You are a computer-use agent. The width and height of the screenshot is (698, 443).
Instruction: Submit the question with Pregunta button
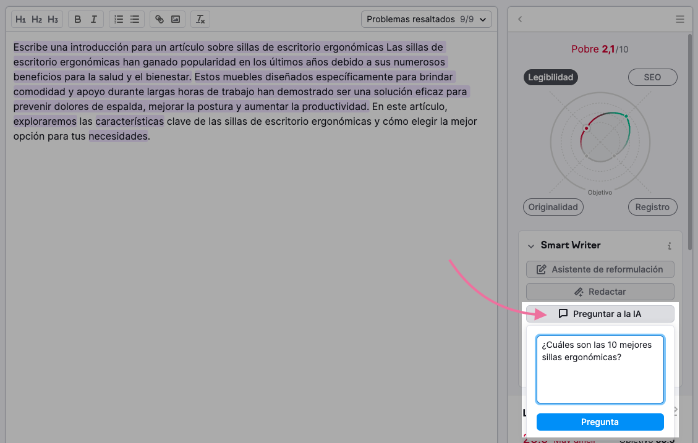(x=600, y=422)
